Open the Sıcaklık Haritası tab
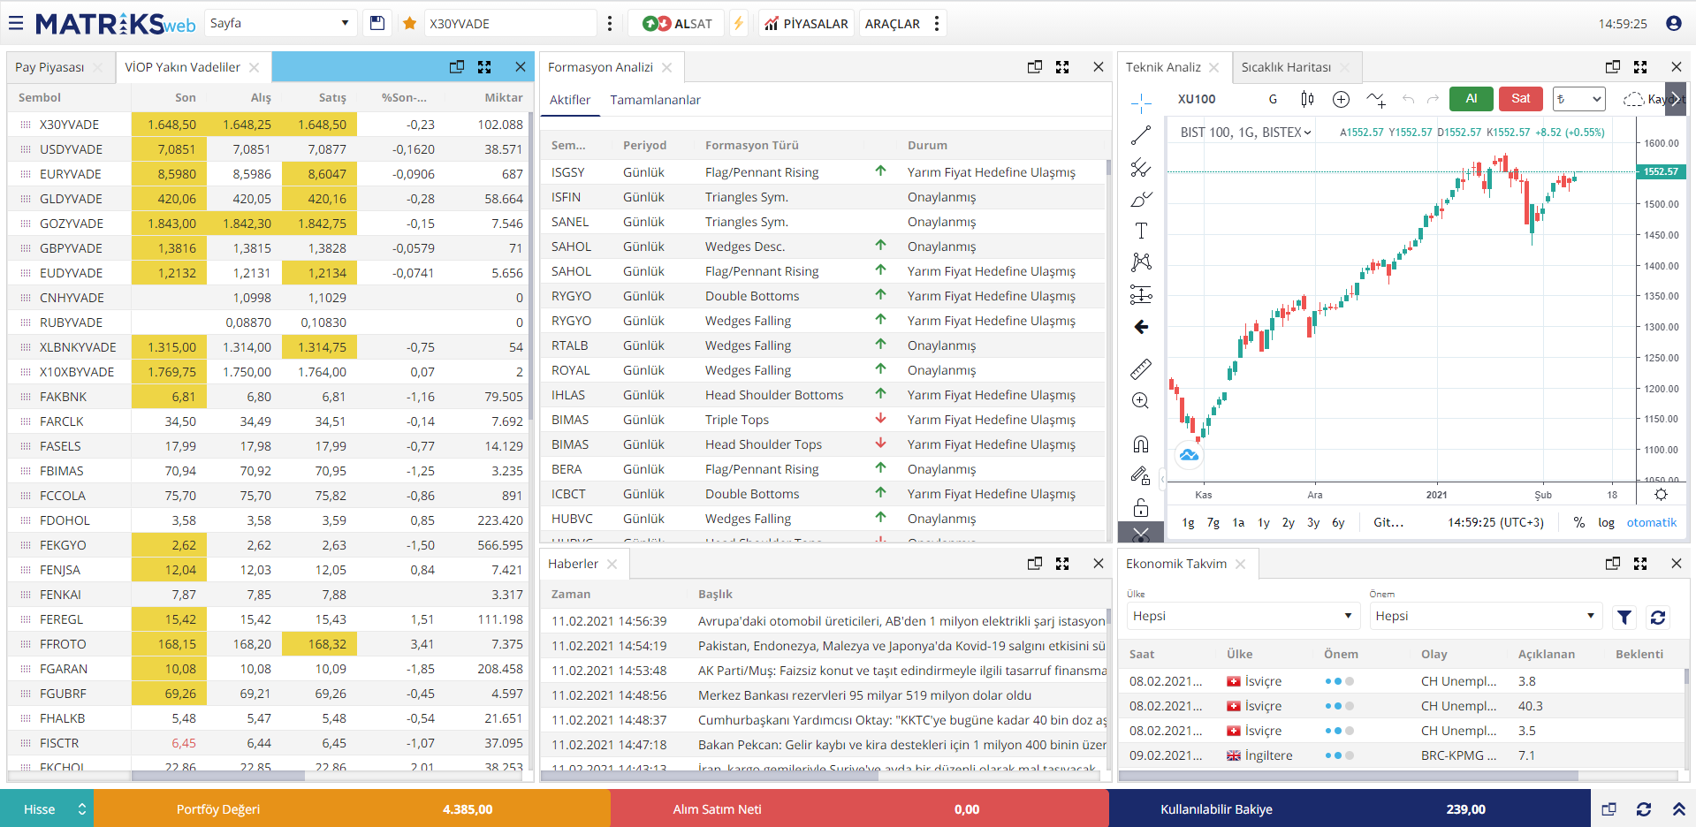 coord(1286,67)
